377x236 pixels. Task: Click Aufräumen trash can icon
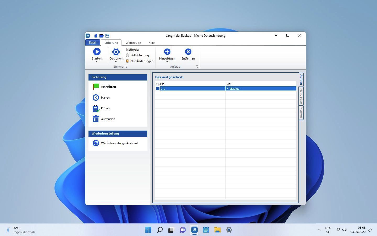pos(96,119)
